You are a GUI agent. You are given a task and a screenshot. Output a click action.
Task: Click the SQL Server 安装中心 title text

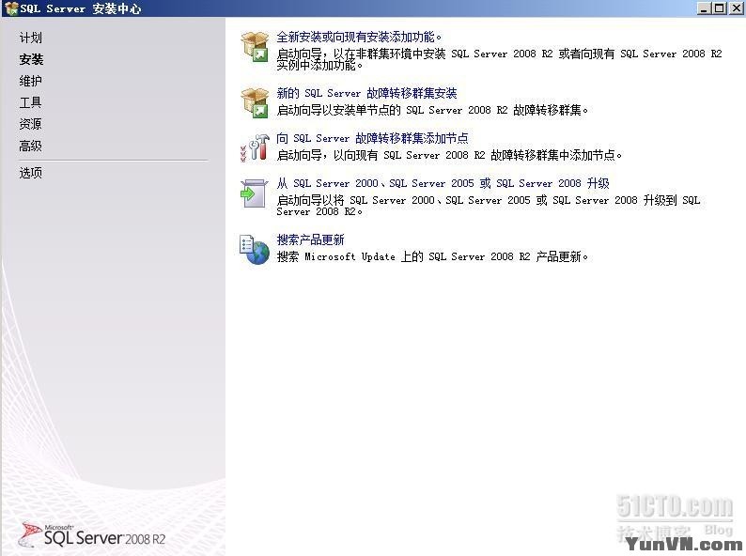81,8
